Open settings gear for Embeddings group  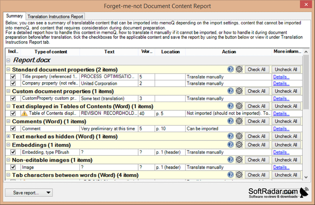[x=239, y=144]
